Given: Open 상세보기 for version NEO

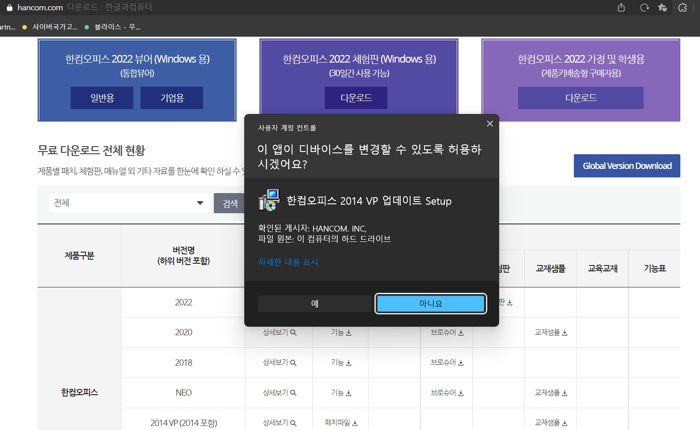Looking at the screenshot, I should 280,393.
